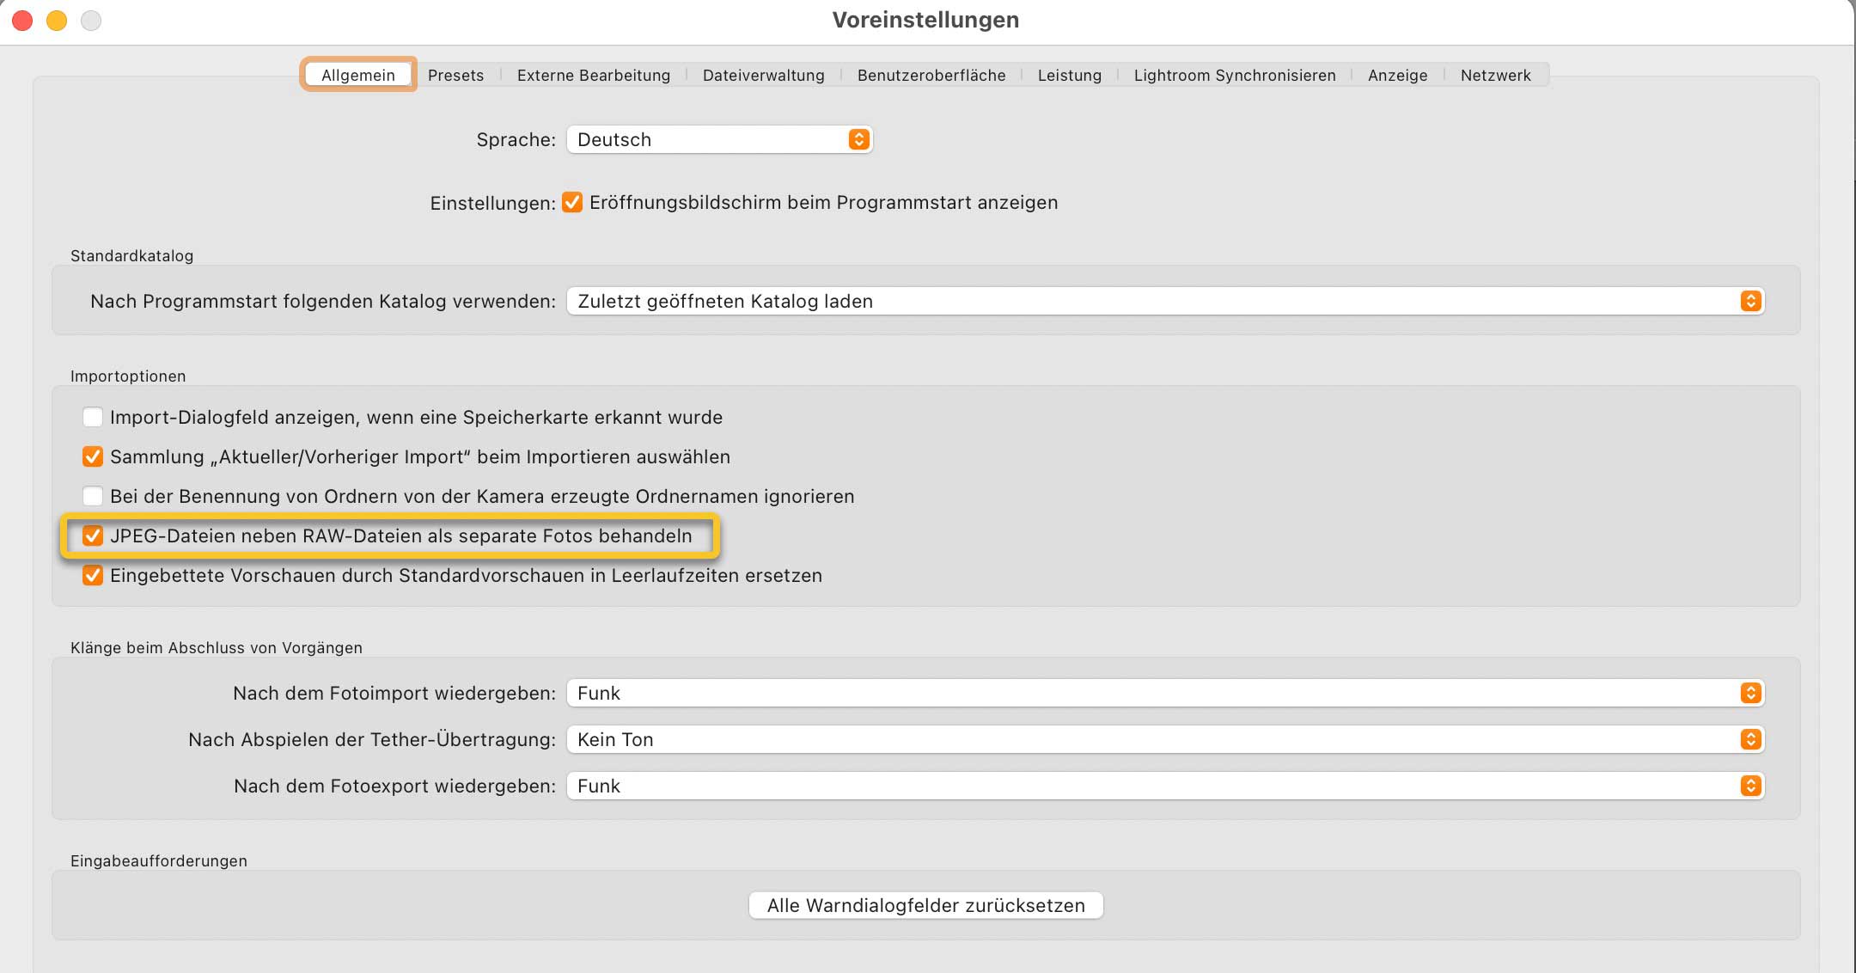The image size is (1856, 973).
Task: Open the Sprache language dropdown
Action: coord(719,139)
